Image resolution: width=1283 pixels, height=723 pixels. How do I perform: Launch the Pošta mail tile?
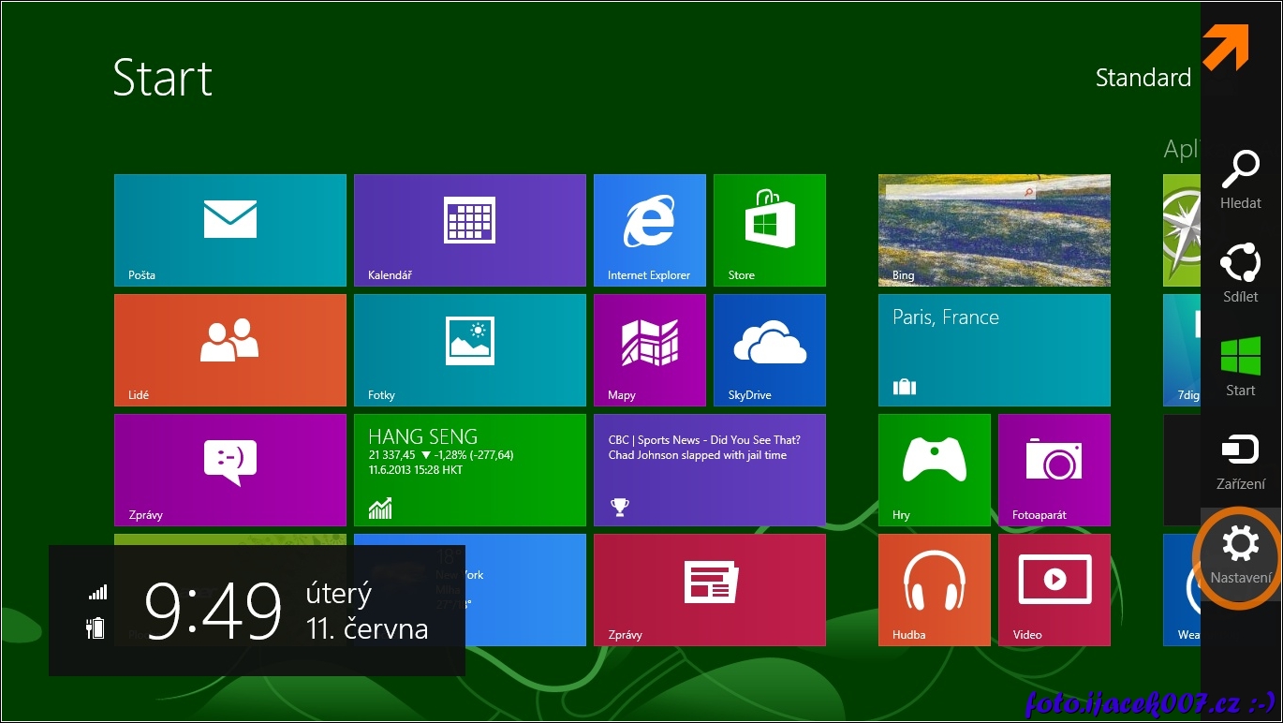(x=230, y=229)
